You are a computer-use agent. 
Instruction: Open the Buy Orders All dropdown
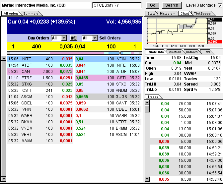point(59,38)
